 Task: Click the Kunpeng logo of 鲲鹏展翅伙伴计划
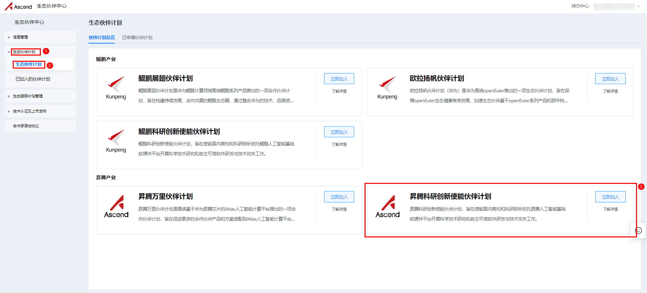pyautogui.click(x=116, y=88)
